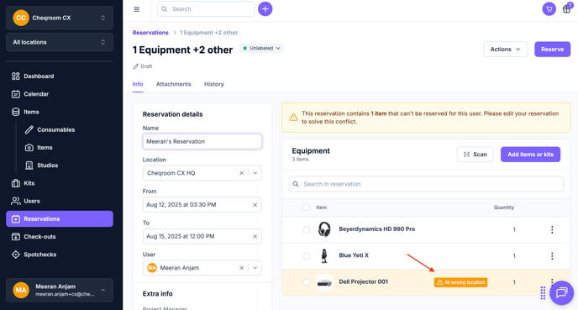Expand the Cheqroom CX workspace switcher
This screenshot has height=310, width=578.
60,18
